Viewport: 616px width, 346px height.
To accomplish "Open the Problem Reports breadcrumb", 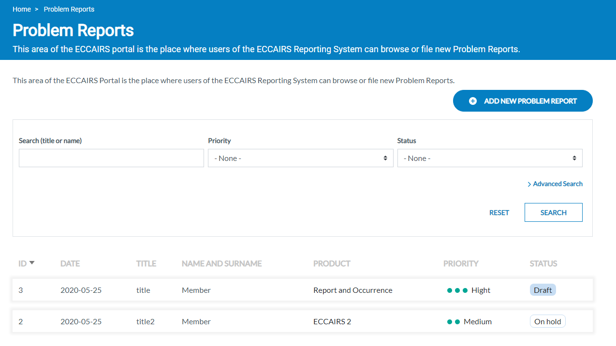I will click(69, 9).
